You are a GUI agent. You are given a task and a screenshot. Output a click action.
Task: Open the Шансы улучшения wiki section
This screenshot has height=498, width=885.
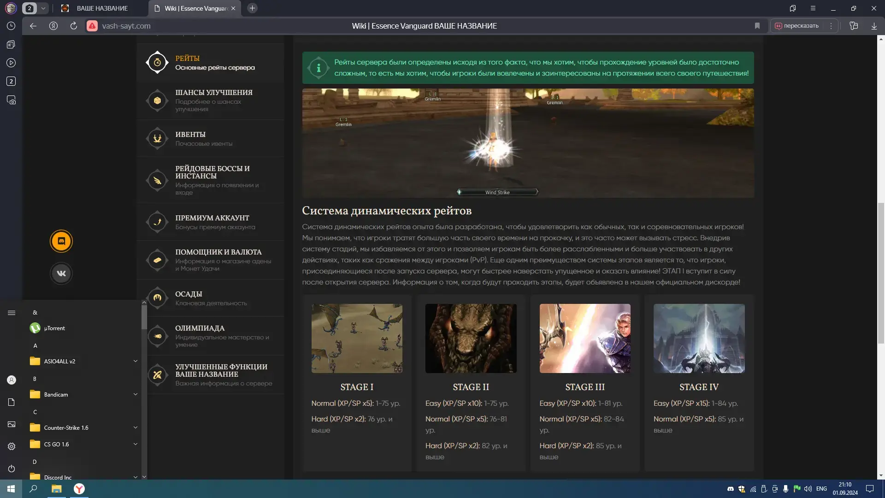click(x=210, y=101)
